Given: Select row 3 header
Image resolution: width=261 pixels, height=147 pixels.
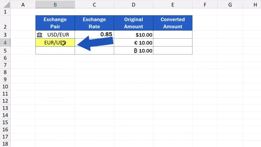Looking at the screenshot, I should 5,35.
